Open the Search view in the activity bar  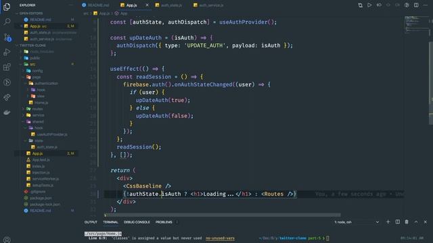(7, 22)
